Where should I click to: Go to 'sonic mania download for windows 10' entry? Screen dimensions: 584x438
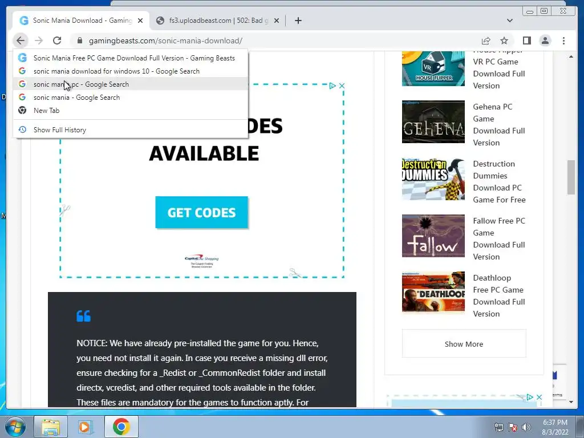click(131, 71)
